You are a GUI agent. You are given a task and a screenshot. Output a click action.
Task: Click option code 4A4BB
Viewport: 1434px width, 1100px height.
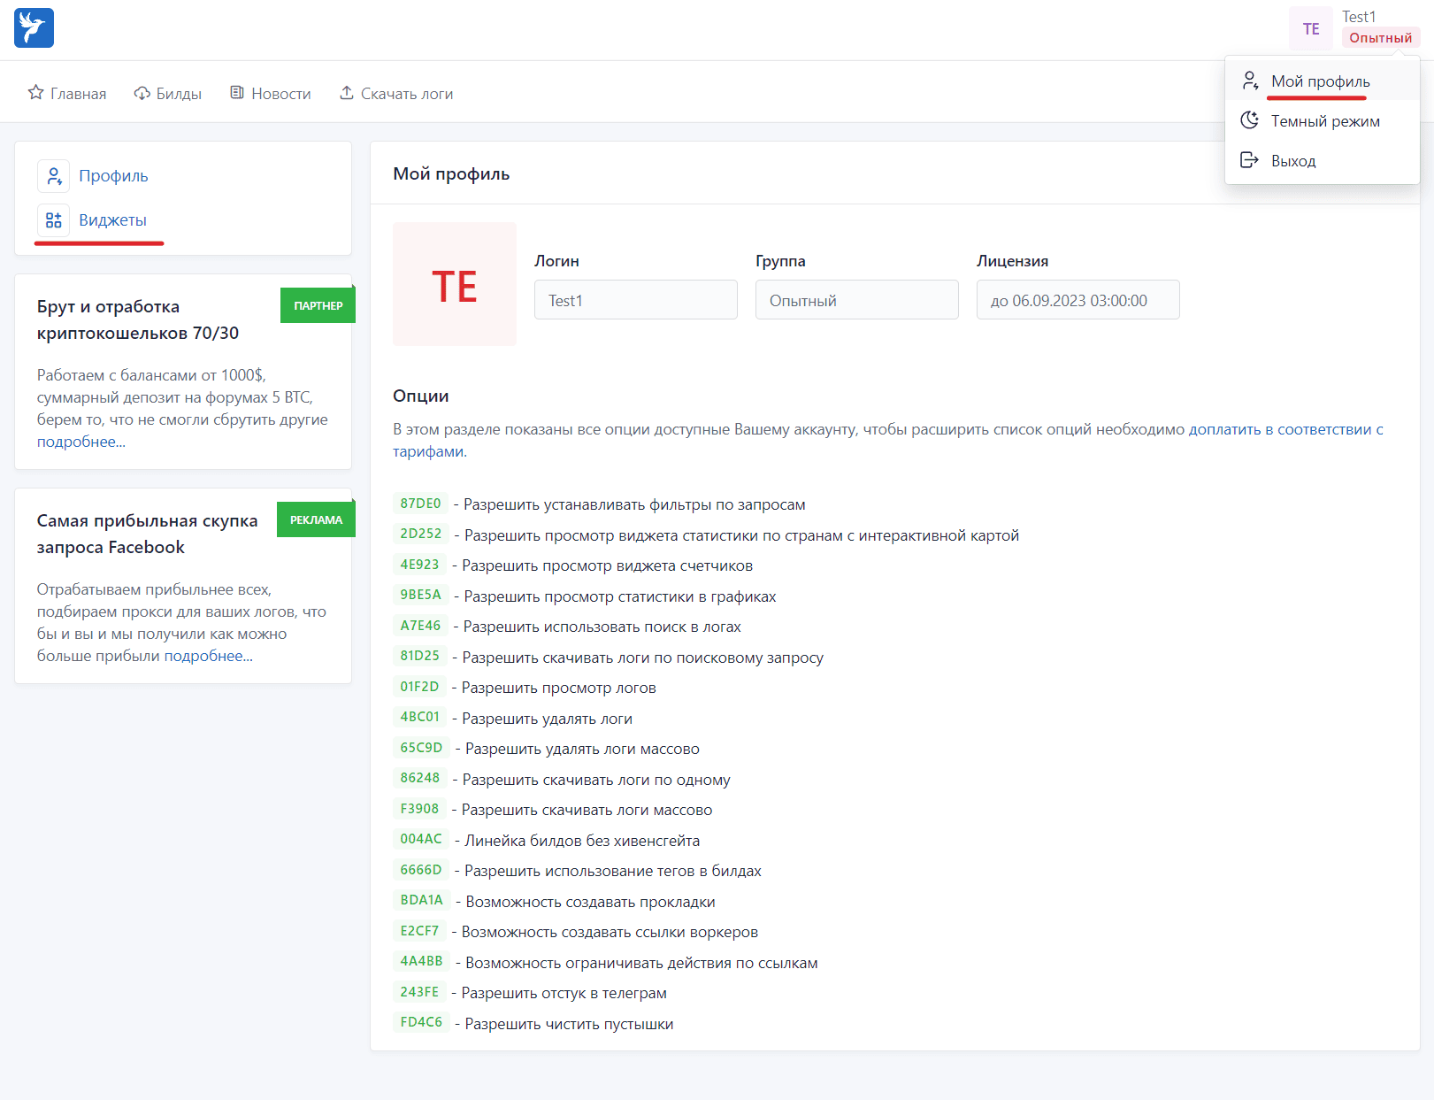click(x=421, y=961)
